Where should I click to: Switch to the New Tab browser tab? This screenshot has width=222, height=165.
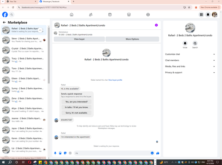[21, 1]
